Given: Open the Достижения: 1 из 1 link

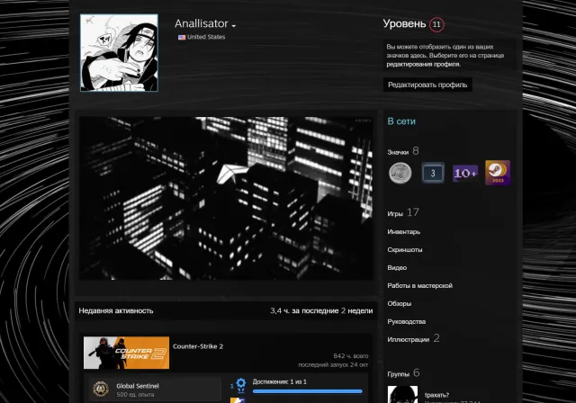Looking at the screenshot, I should [280, 382].
